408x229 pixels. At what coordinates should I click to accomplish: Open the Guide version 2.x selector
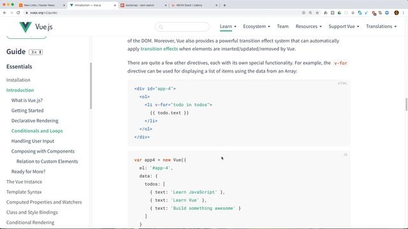[x=36, y=52]
